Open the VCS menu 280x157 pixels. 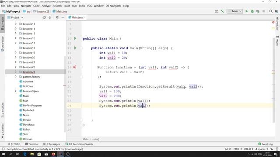[89, 6]
